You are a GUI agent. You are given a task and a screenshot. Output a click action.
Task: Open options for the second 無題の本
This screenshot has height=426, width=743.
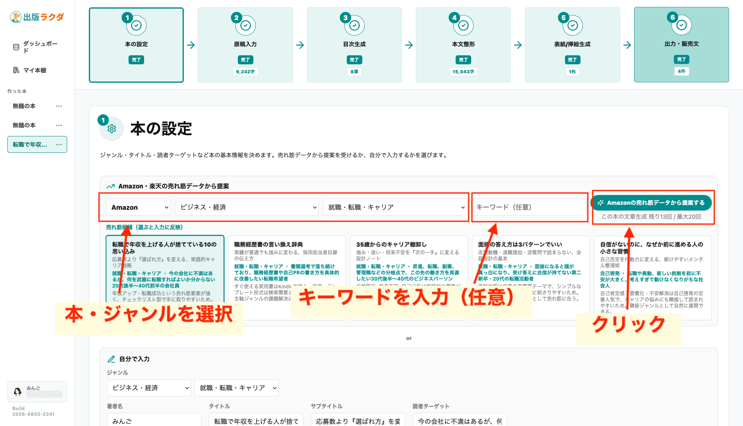[59, 125]
